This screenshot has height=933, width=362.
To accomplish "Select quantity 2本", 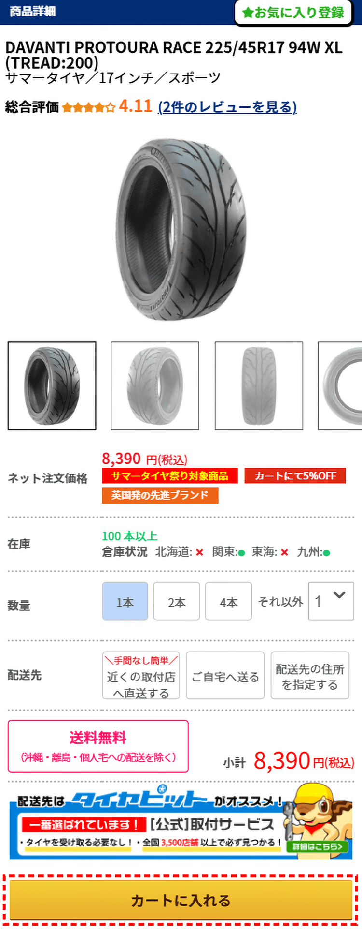I will point(177,601).
